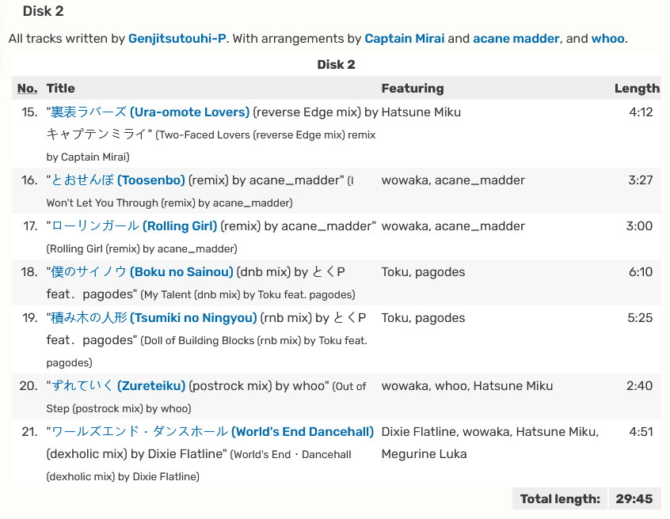Open the Zureteiku song link
670x519 pixels.
click(118, 386)
